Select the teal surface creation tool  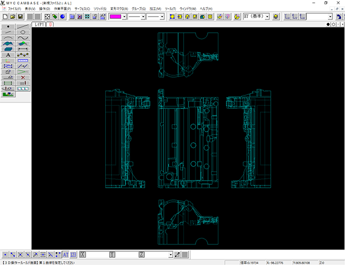pyautogui.click(x=8, y=44)
